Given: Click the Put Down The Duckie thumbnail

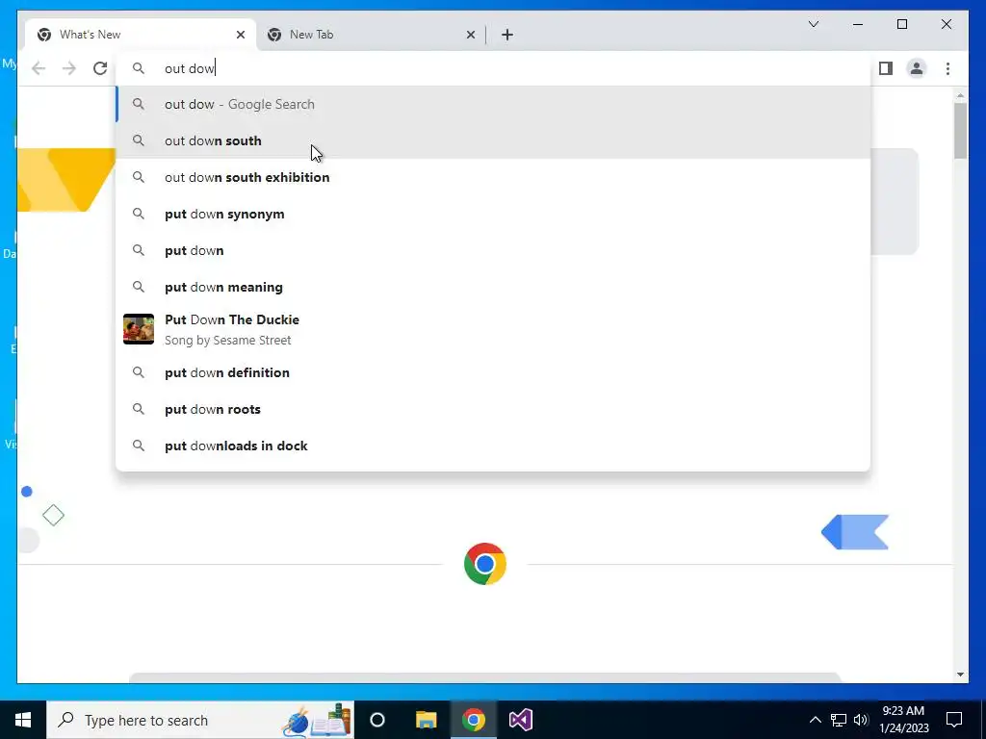Looking at the screenshot, I should click(139, 329).
